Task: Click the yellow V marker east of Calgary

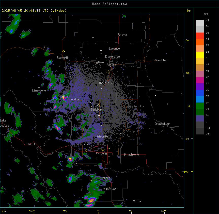Action: (109, 148)
